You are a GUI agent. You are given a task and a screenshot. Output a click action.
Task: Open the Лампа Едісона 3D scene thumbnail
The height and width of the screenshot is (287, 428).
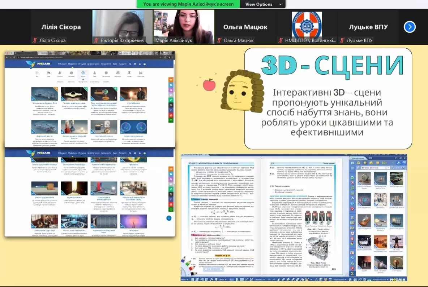133,94
